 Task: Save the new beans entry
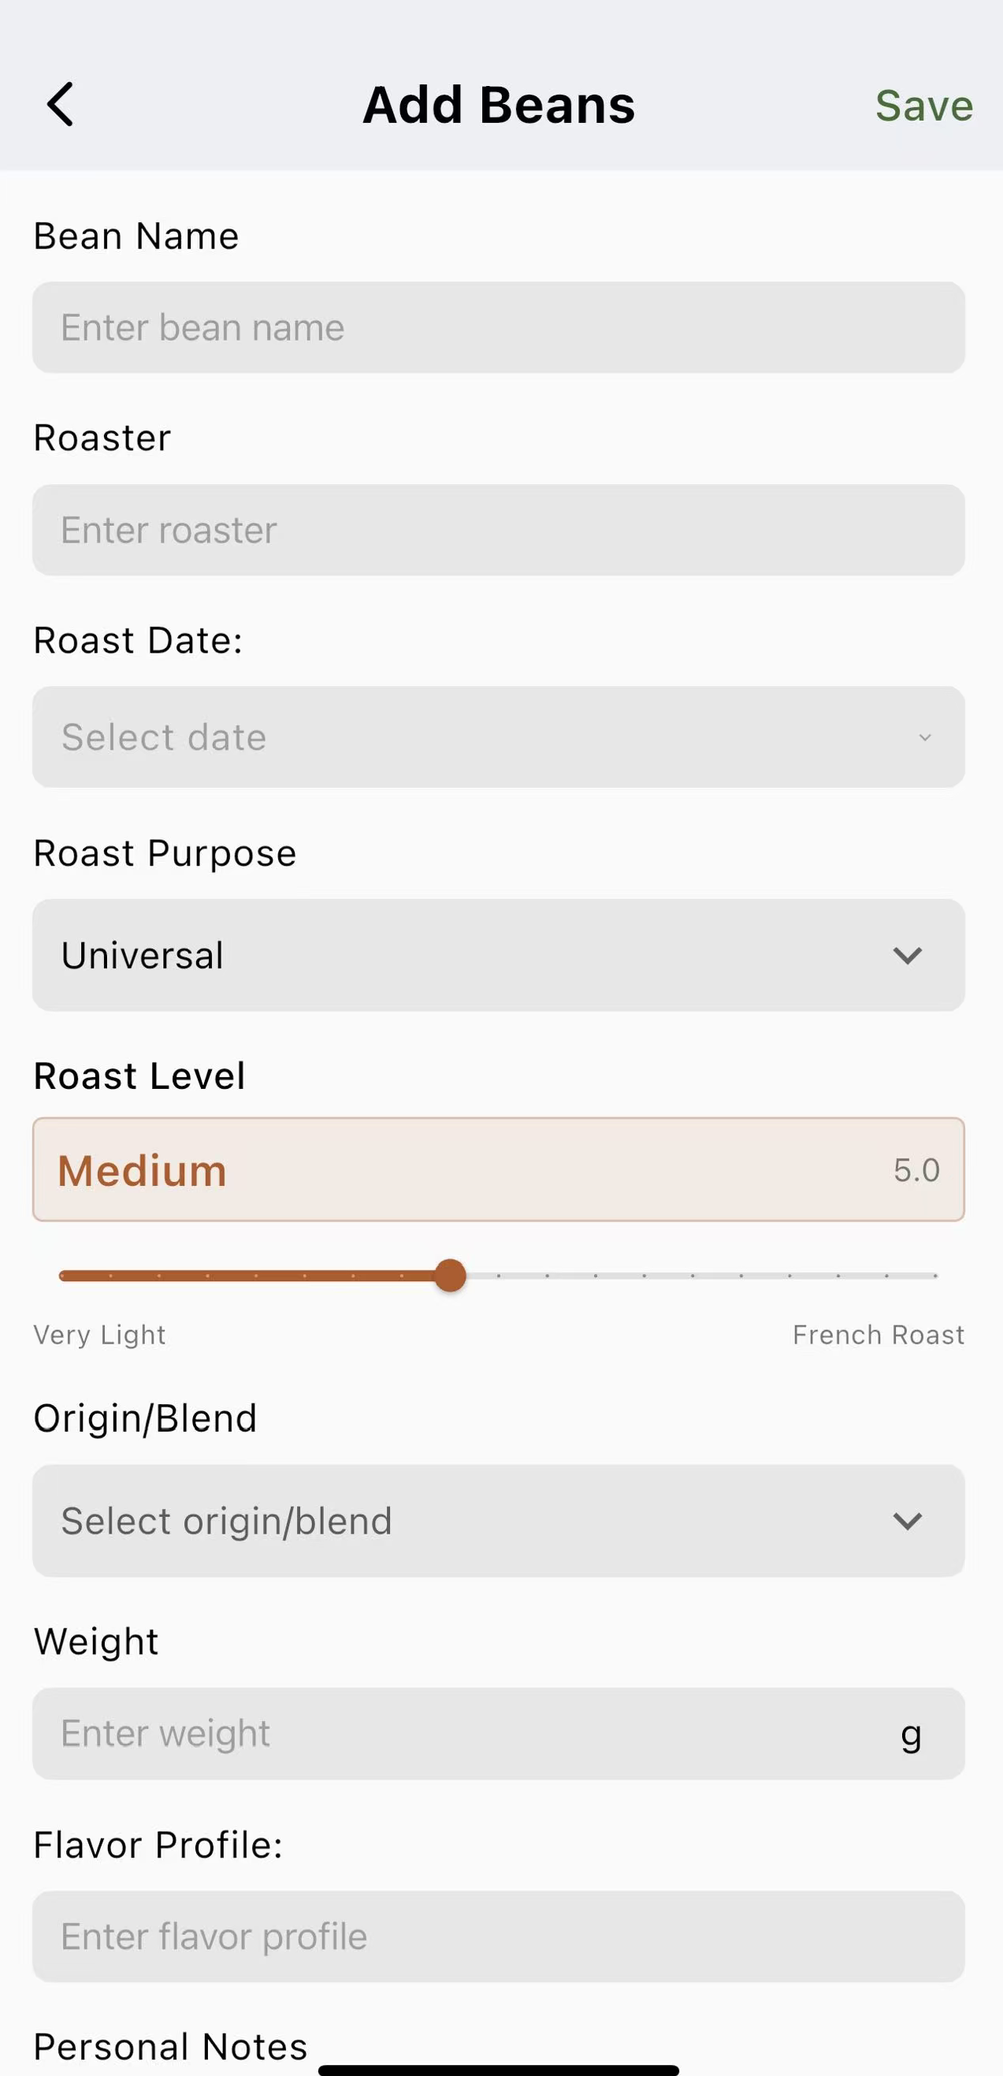pyautogui.click(x=923, y=106)
